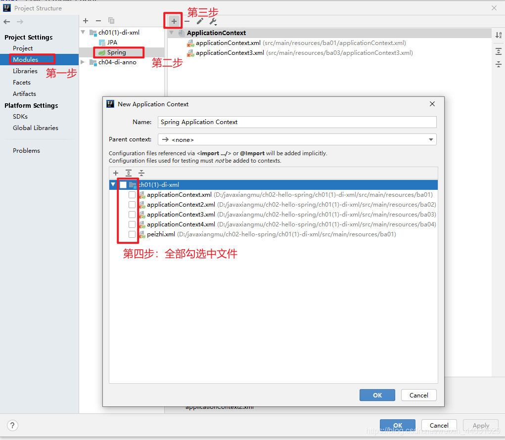Open Facets settings
505x440 pixels.
point(22,83)
